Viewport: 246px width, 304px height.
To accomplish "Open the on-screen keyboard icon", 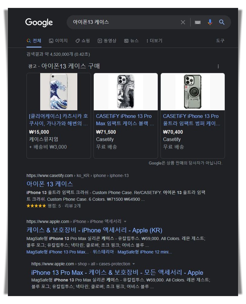I will 198,22.
